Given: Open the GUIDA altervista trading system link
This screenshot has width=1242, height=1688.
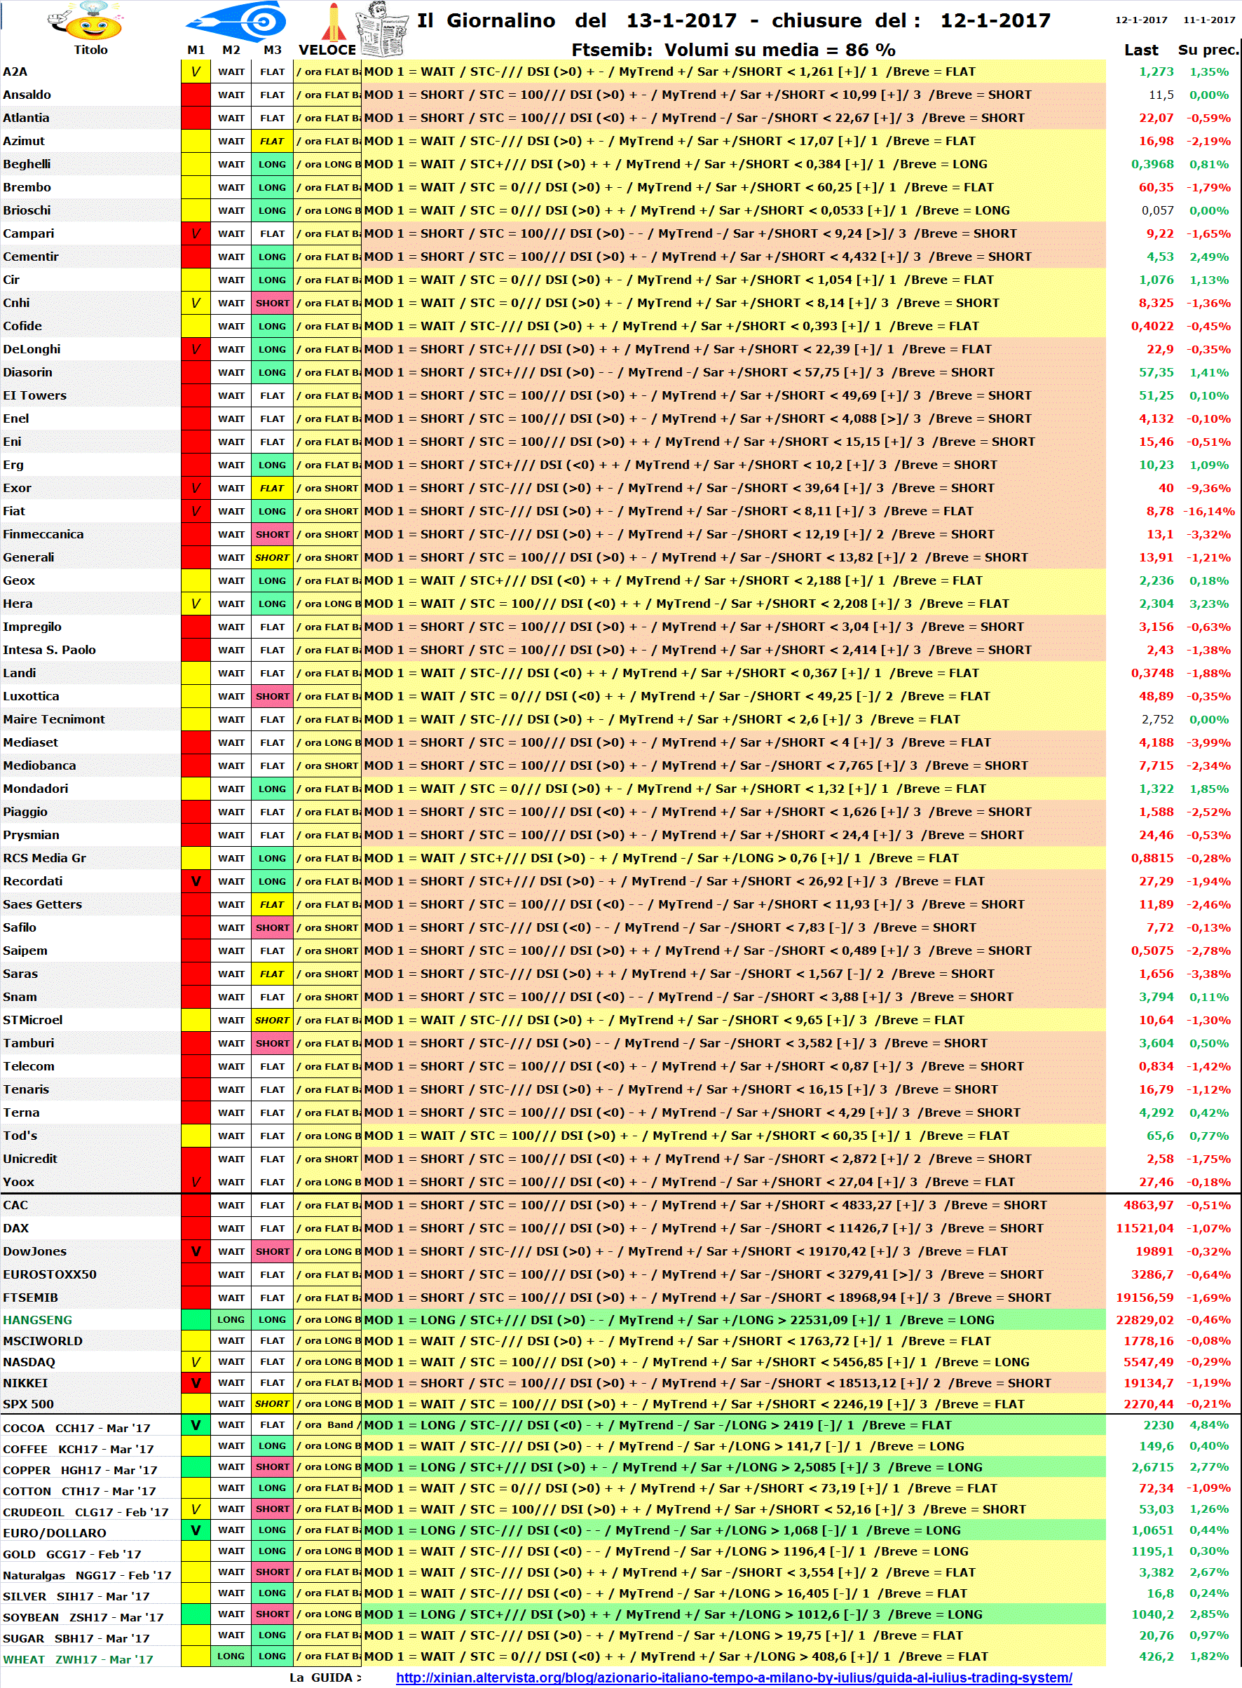Looking at the screenshot, I should pyautogui.click(x=734, y=1677).
